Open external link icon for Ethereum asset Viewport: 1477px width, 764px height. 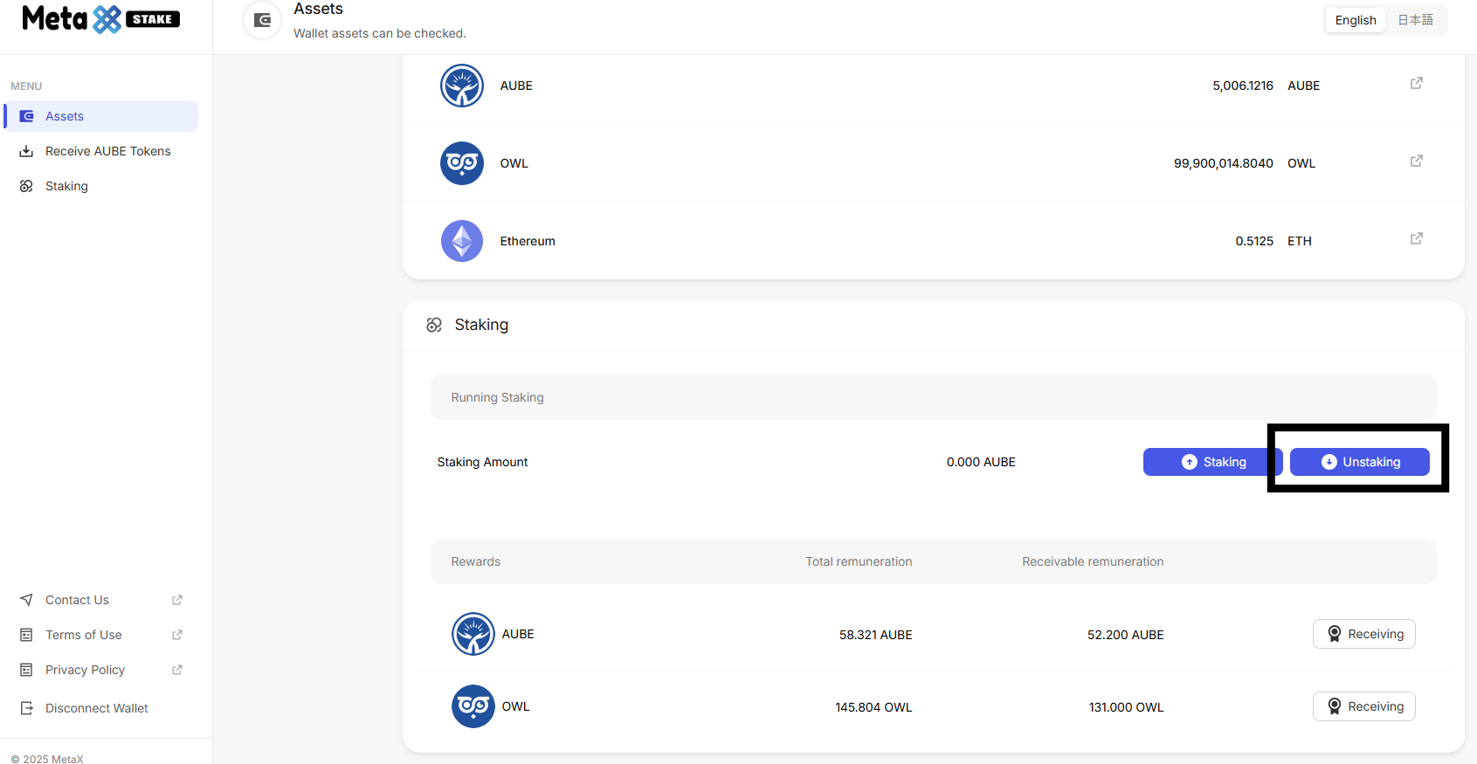click(1416, 239)
